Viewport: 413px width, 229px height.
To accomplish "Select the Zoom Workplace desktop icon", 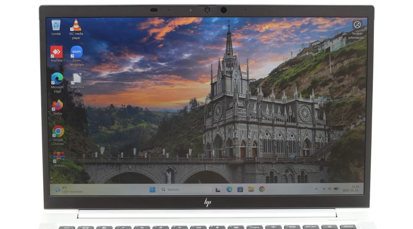I will [x=76, y=52].
